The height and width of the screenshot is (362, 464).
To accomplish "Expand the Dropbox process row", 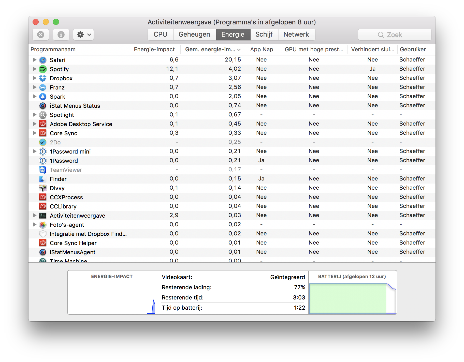I will [x=34, y=78].
